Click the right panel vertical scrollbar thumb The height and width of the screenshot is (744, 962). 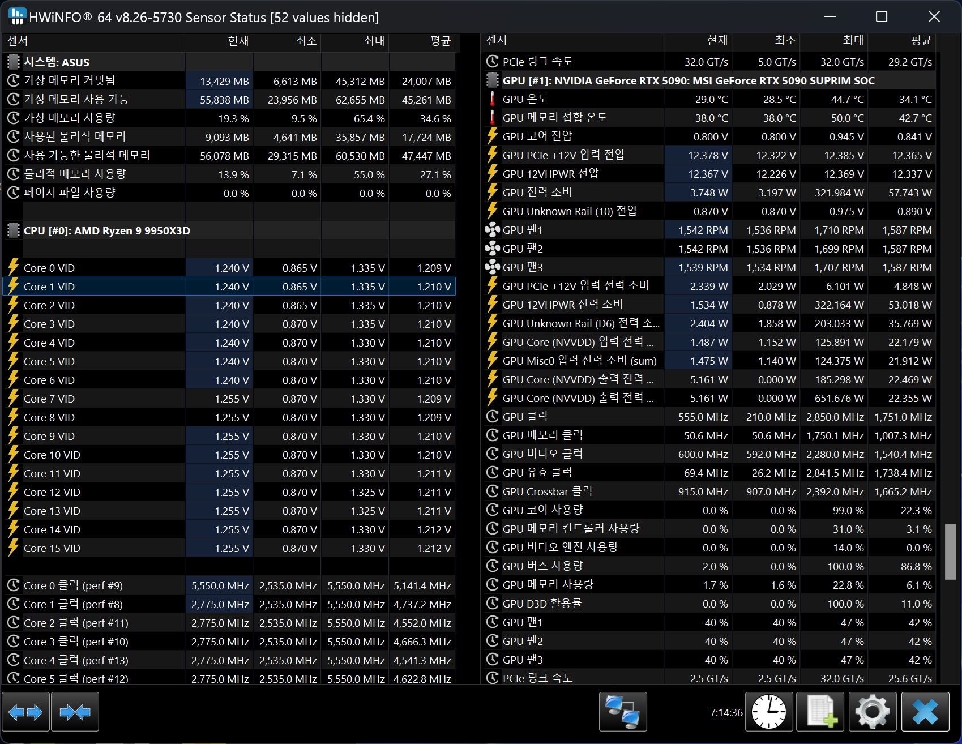pyautogui.click(x=950, y=551)
